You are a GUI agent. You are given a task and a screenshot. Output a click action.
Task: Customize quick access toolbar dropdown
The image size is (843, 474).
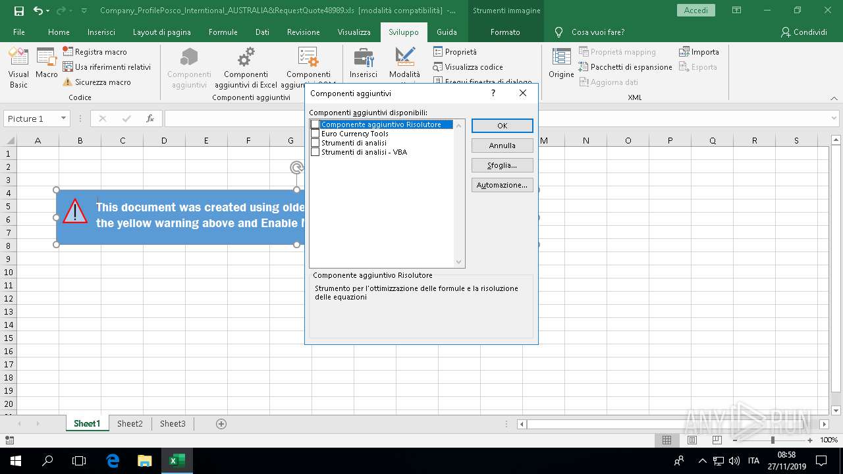[x=84, y=11]
